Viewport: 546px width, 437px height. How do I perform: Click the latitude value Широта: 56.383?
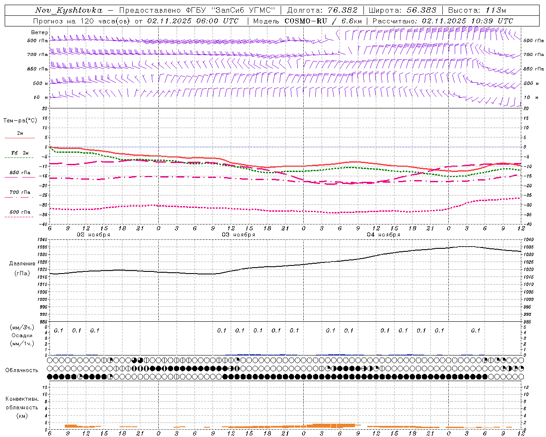pyautogui.click(x=402, y=10)
